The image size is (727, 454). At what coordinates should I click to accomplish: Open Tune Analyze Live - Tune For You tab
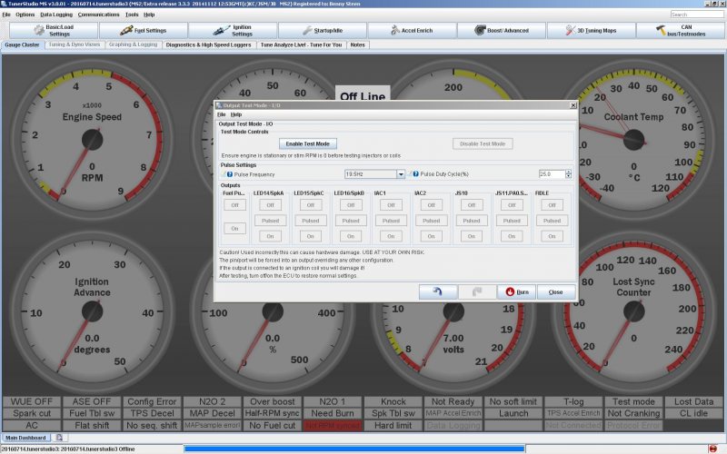pos(301,44)
